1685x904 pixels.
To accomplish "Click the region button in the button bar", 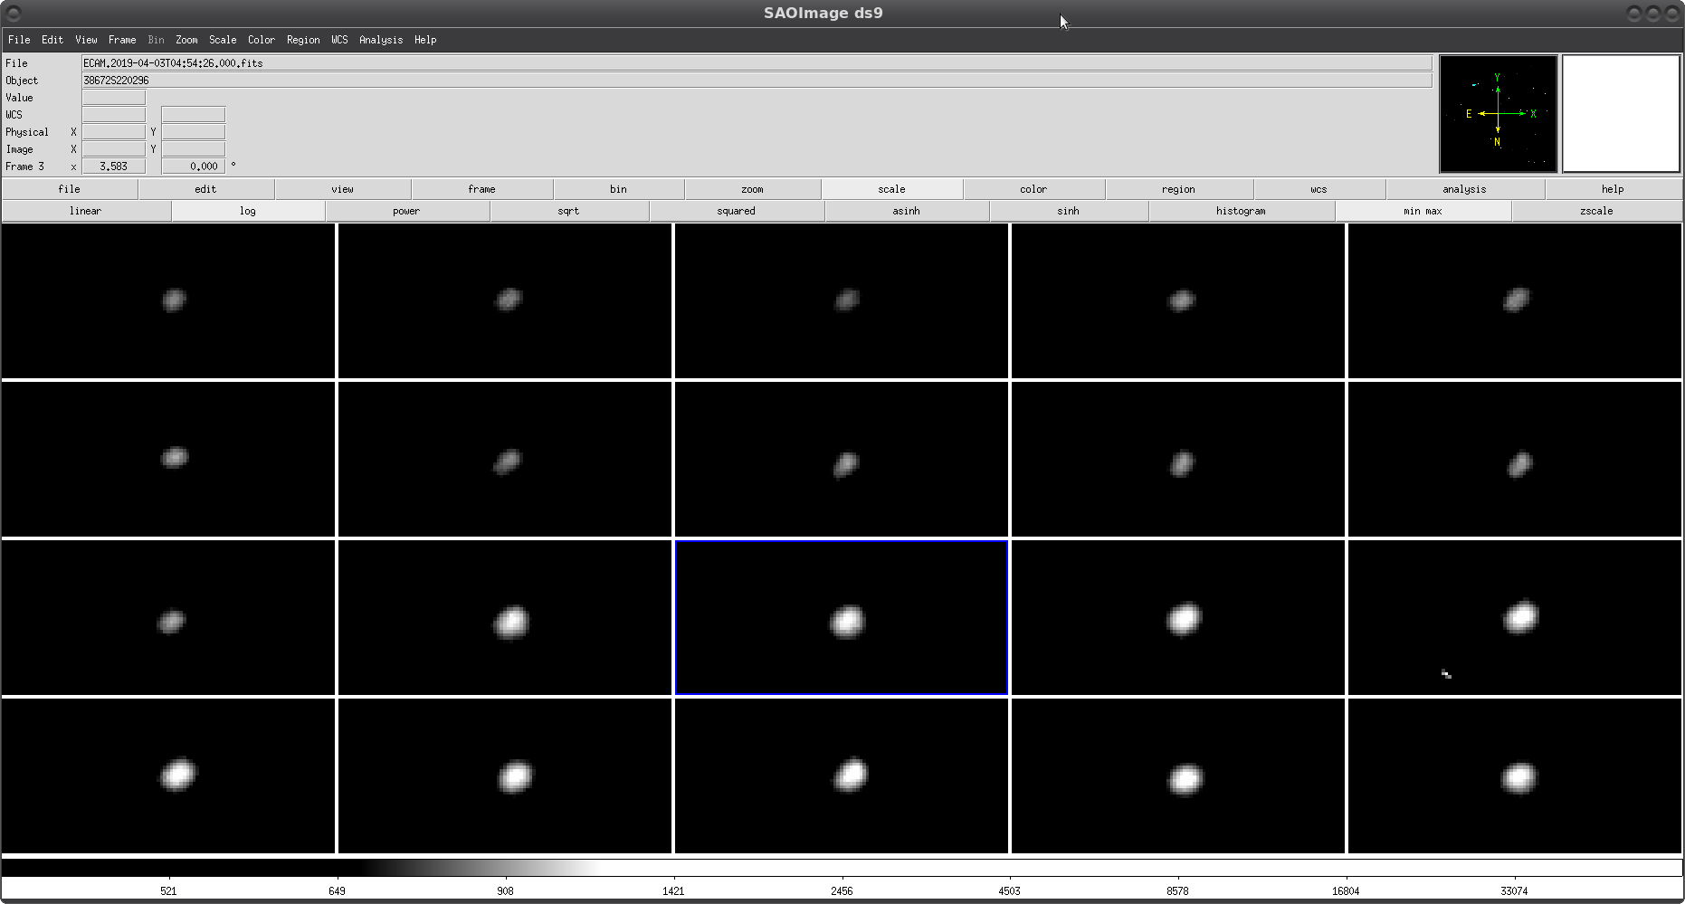I will click(x=1177, y=189).
